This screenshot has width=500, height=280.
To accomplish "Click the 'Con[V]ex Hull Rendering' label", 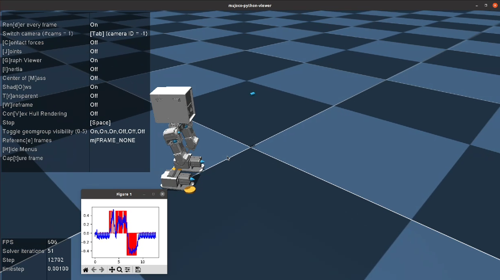I will pos(35,114).
